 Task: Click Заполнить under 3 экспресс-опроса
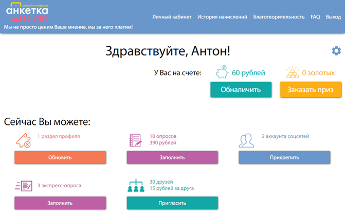click(x=60, y=203)
